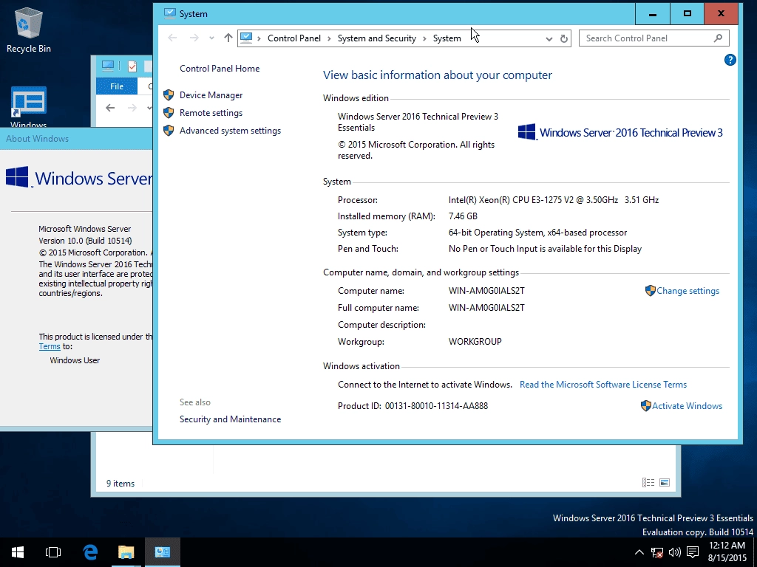Open File Explorer from taskbar

point(126,552)
